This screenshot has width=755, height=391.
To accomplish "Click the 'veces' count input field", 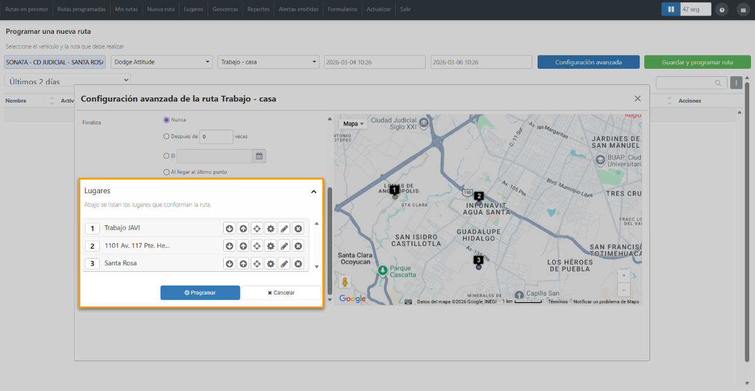I will (216, 136).
